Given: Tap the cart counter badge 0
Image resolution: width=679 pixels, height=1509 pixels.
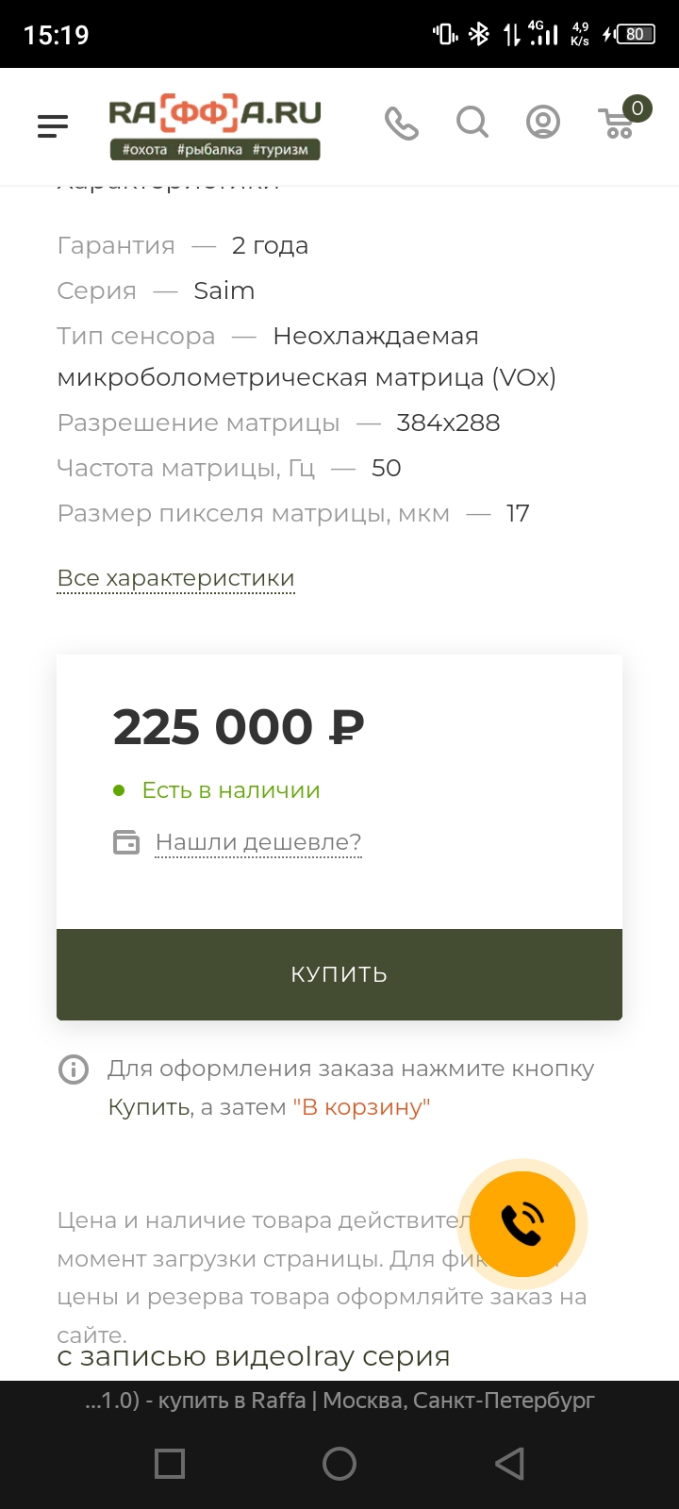Looking at the screenshot, I should pos(638,108).
